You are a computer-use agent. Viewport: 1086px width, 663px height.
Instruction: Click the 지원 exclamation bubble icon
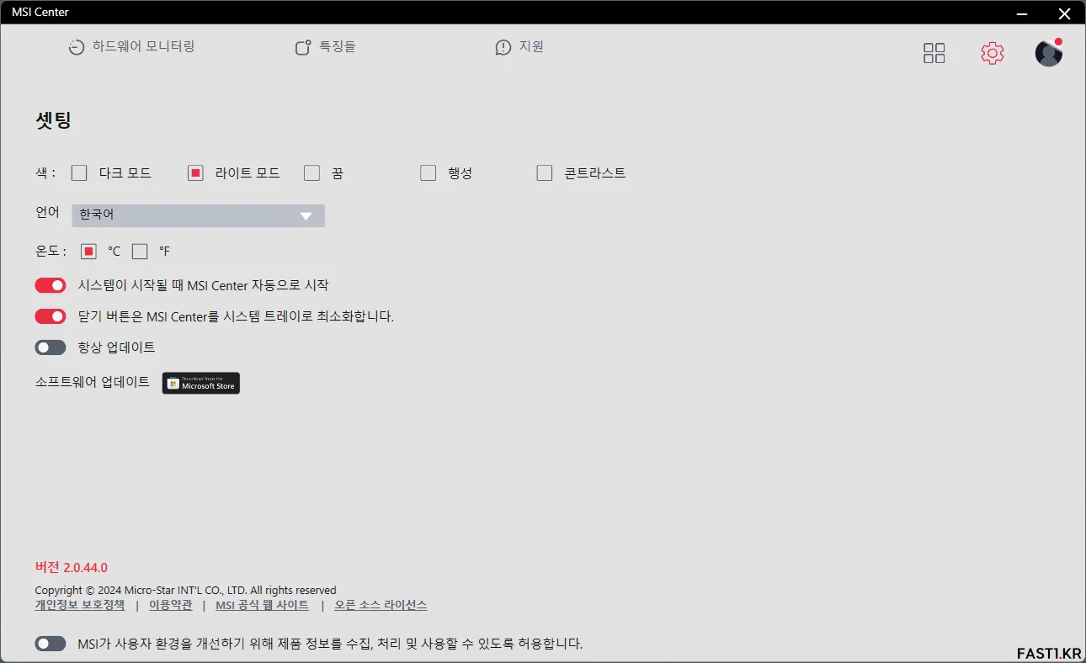click(503, 48)
